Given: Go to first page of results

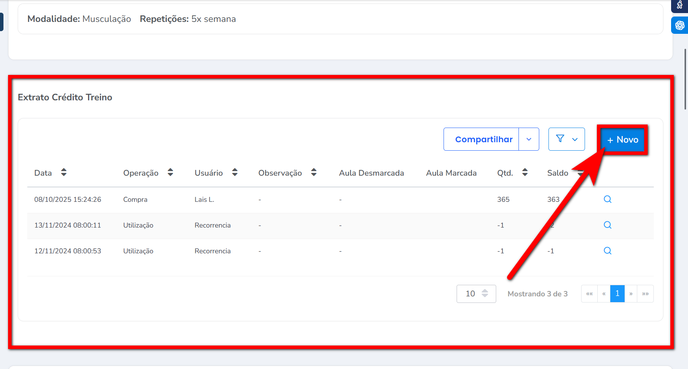Looking at the screenshot, I should pyautogui.click(x=589, y=294).
